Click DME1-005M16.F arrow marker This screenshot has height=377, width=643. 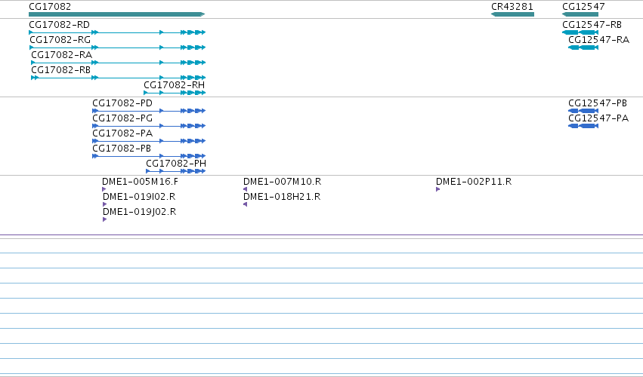(x=104, y=189)
